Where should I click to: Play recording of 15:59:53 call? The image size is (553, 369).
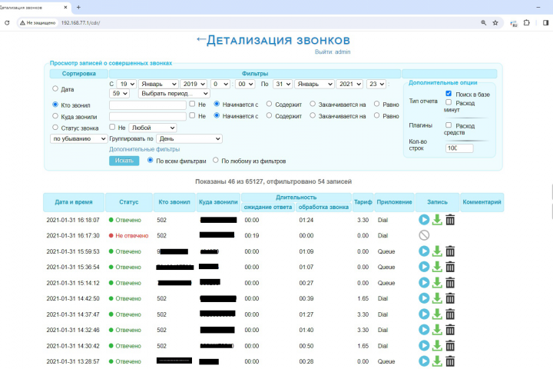(424, 251)
